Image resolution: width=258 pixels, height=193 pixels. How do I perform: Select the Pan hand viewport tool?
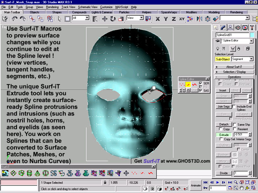[241, 188]
